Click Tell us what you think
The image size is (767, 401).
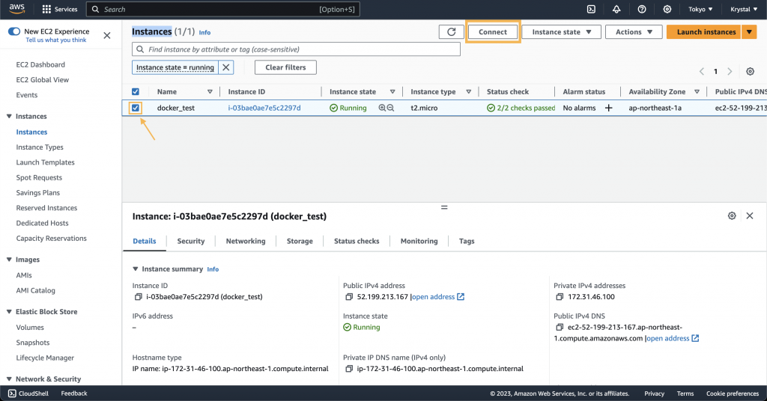click(x=55, y=40)
